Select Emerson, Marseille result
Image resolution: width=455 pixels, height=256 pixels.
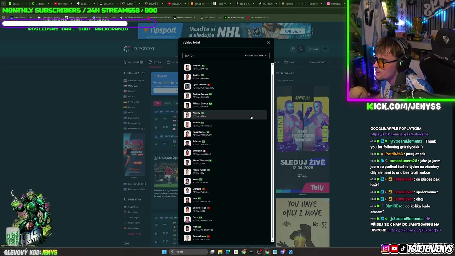(x=225, y=153)
